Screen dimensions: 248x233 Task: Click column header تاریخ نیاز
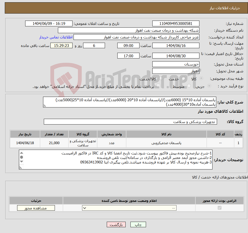coord(25,134)
